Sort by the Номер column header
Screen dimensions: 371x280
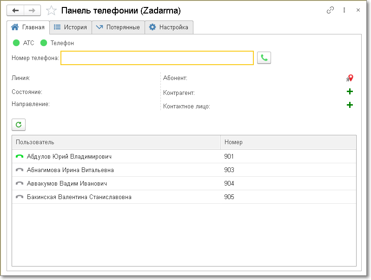[288, 142]
